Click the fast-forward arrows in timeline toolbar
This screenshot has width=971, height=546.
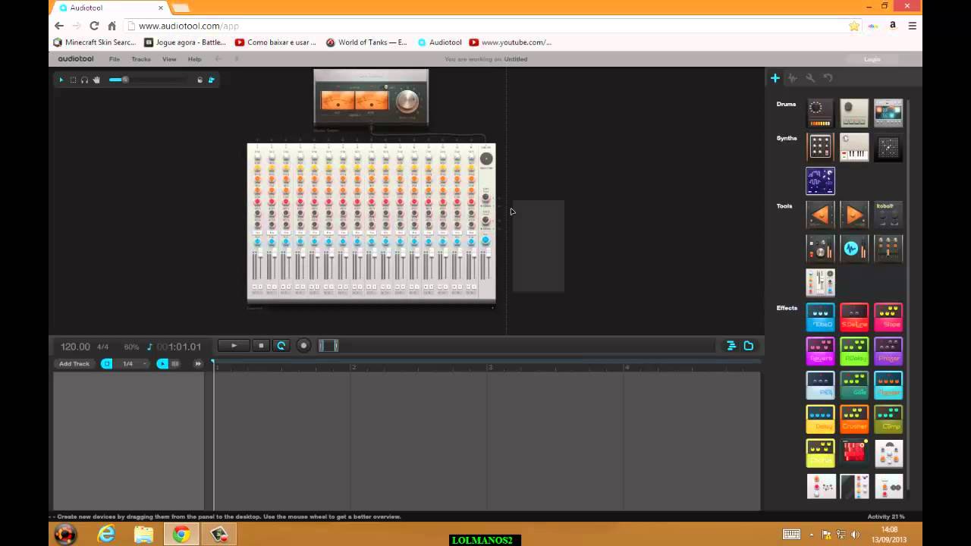pyautogui.click(x=198, y=364)
